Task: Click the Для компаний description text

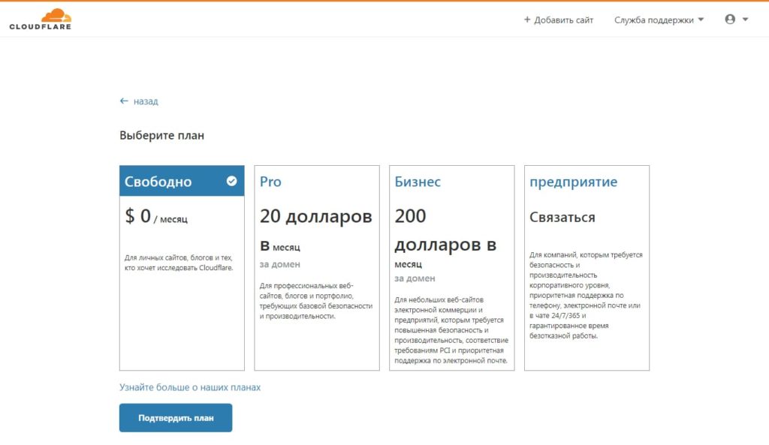Action: click(x=586, y=295)
